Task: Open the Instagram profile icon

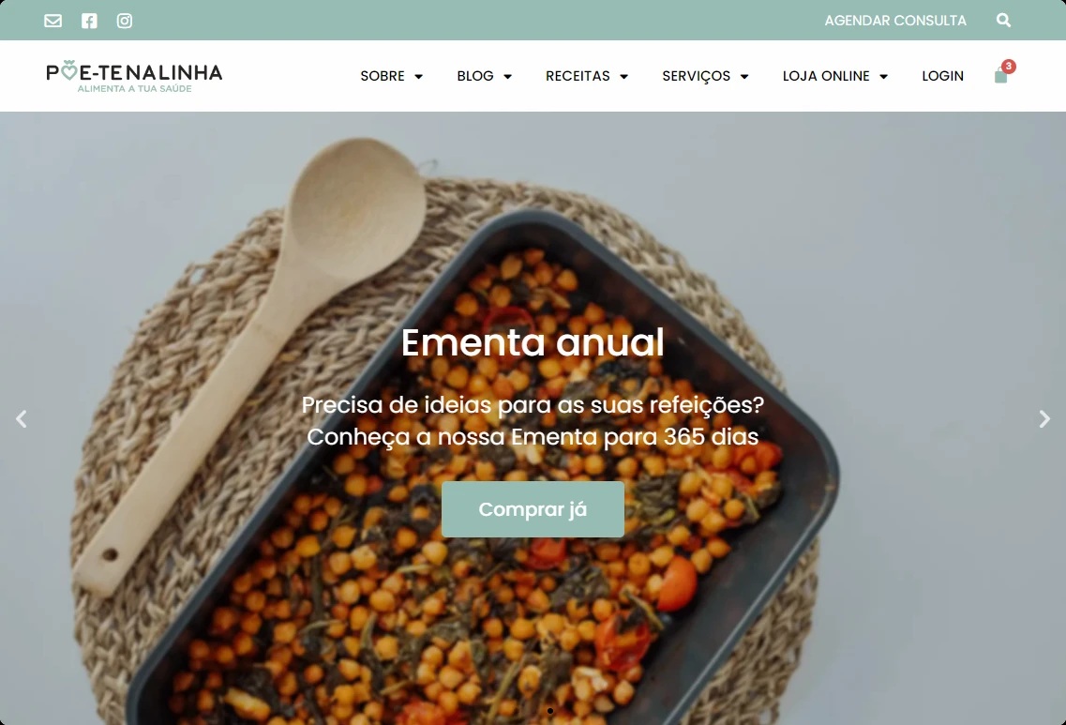Action: pos(125,21)
